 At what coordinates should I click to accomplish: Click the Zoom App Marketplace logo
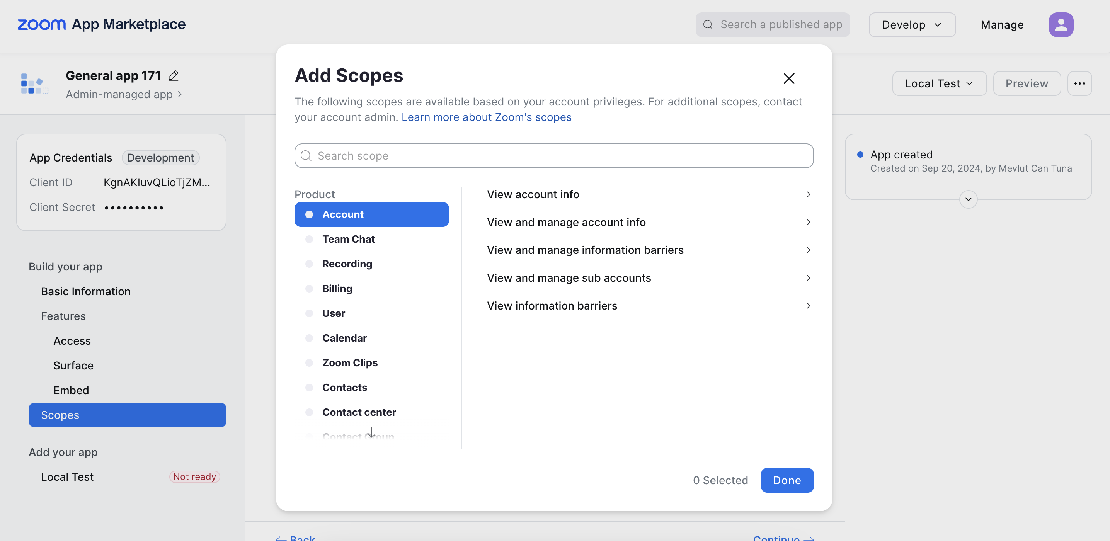[101, 25]
